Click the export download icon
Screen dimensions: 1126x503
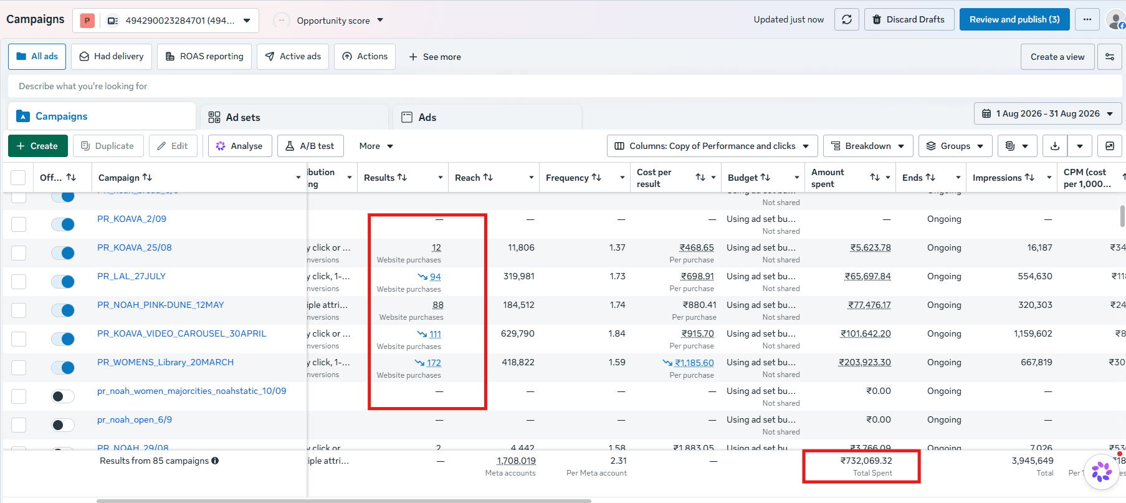tap(1055, 146)
